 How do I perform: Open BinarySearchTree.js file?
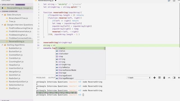click(x=18, y=18)
